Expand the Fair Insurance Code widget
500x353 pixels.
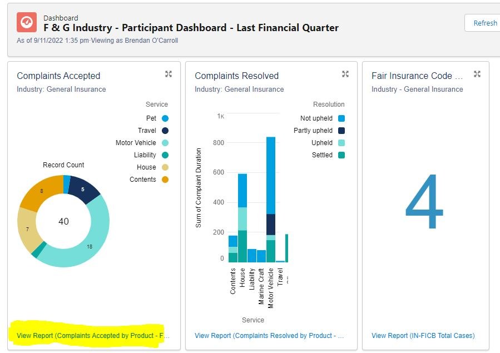(477, 74)
